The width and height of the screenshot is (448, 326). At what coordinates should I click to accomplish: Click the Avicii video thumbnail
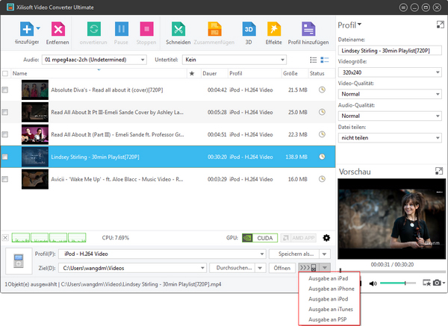(x=35, y=179)
